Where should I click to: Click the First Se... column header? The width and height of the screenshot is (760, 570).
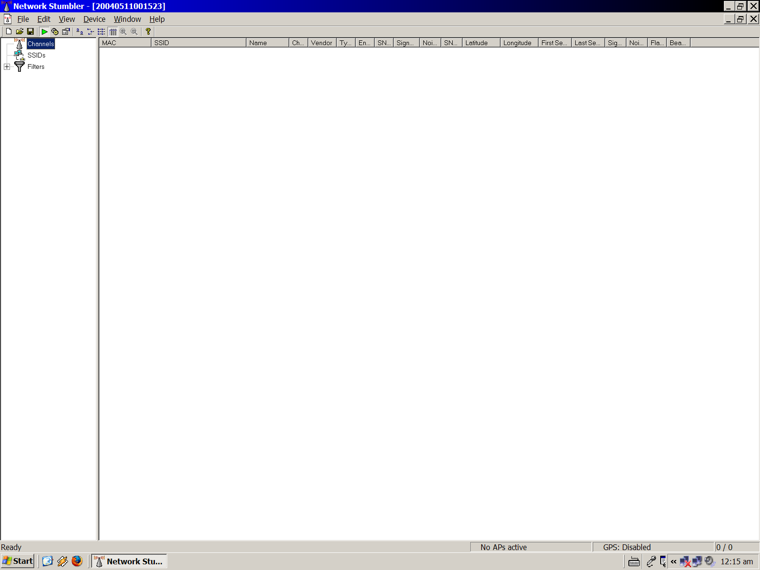(555, 43)
